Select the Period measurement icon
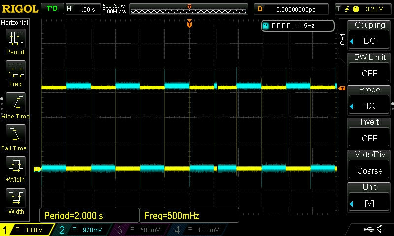The width and height of the screenshot is (394, 236). point(15,39)
